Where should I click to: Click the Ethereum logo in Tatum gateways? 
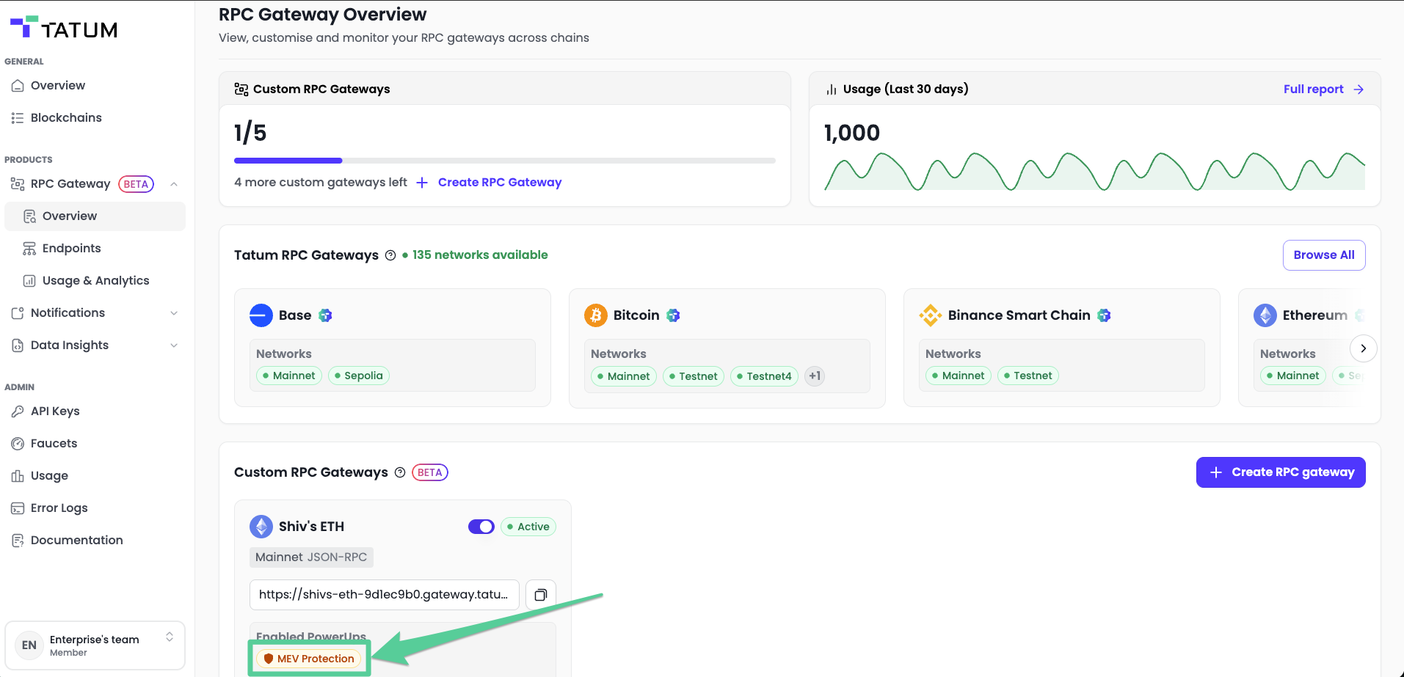[1265, 315]
